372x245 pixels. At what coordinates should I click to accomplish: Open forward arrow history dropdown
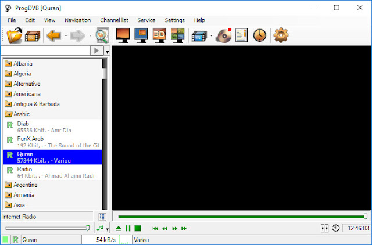(90, 36)
